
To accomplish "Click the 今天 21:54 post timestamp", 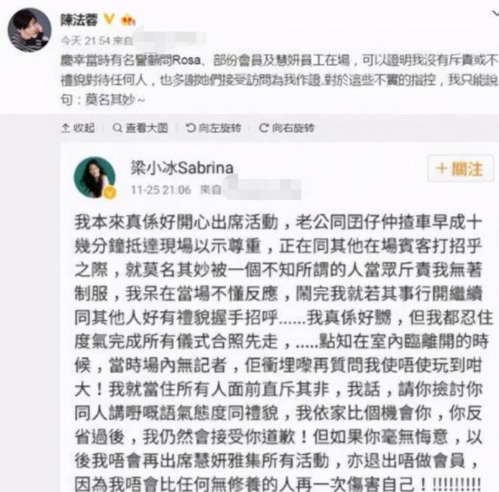I will tap(85, 40).
